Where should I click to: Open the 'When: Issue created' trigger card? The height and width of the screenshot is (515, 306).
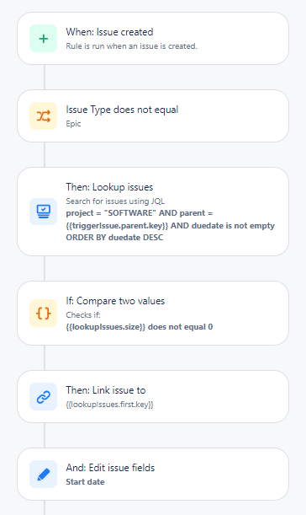153,39
